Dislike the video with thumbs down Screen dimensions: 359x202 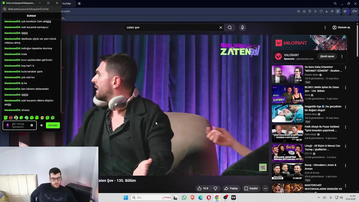click(215, 189)
